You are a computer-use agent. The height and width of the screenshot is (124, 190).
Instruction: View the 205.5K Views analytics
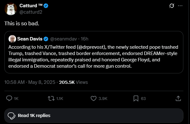point(73,82)
